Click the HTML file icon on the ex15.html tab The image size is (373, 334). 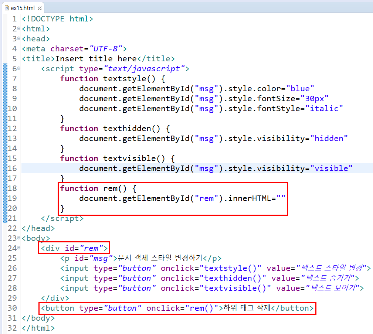point(7,8)
